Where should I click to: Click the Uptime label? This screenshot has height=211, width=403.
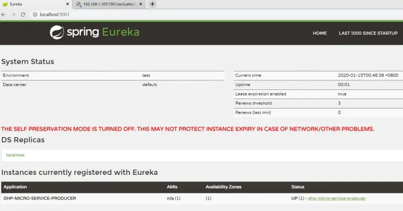pyautogui.click(x=243, y=84)
